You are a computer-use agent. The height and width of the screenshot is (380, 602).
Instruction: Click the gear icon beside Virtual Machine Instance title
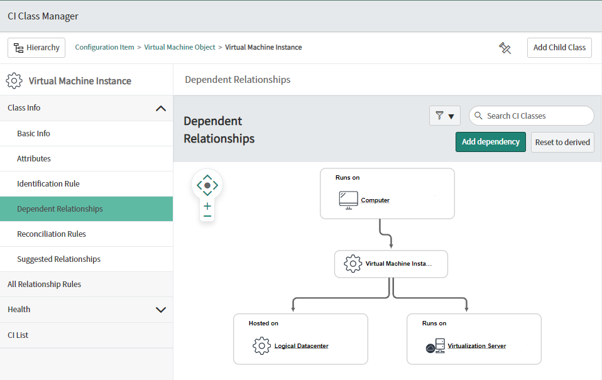pos(13,80)
